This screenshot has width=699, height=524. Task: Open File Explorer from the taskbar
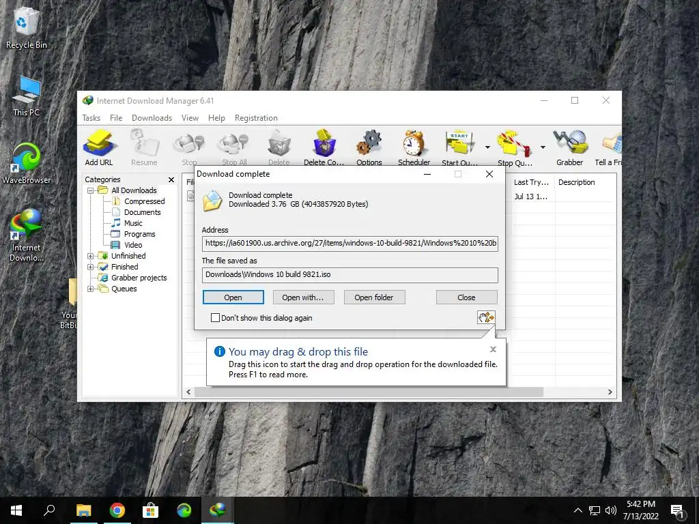click(x=84, y=510)
